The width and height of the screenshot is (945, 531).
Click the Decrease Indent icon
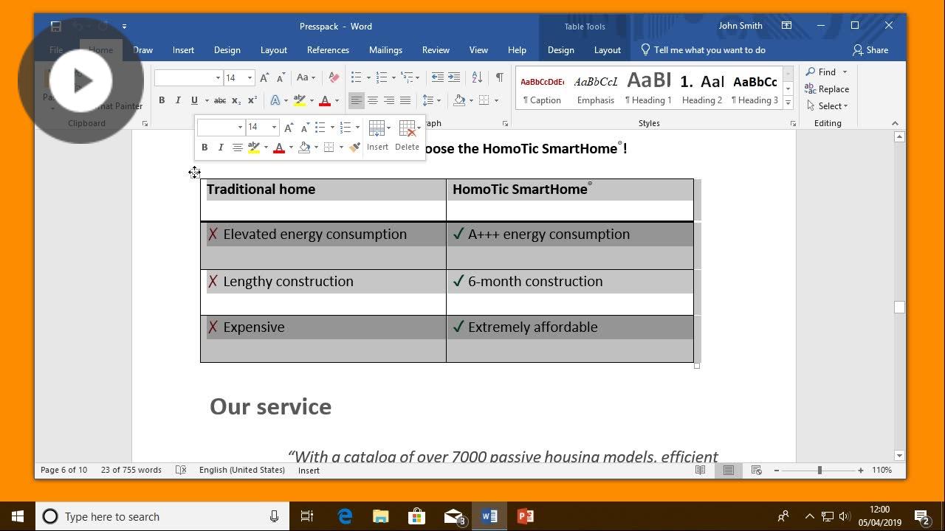coord(437,77)
